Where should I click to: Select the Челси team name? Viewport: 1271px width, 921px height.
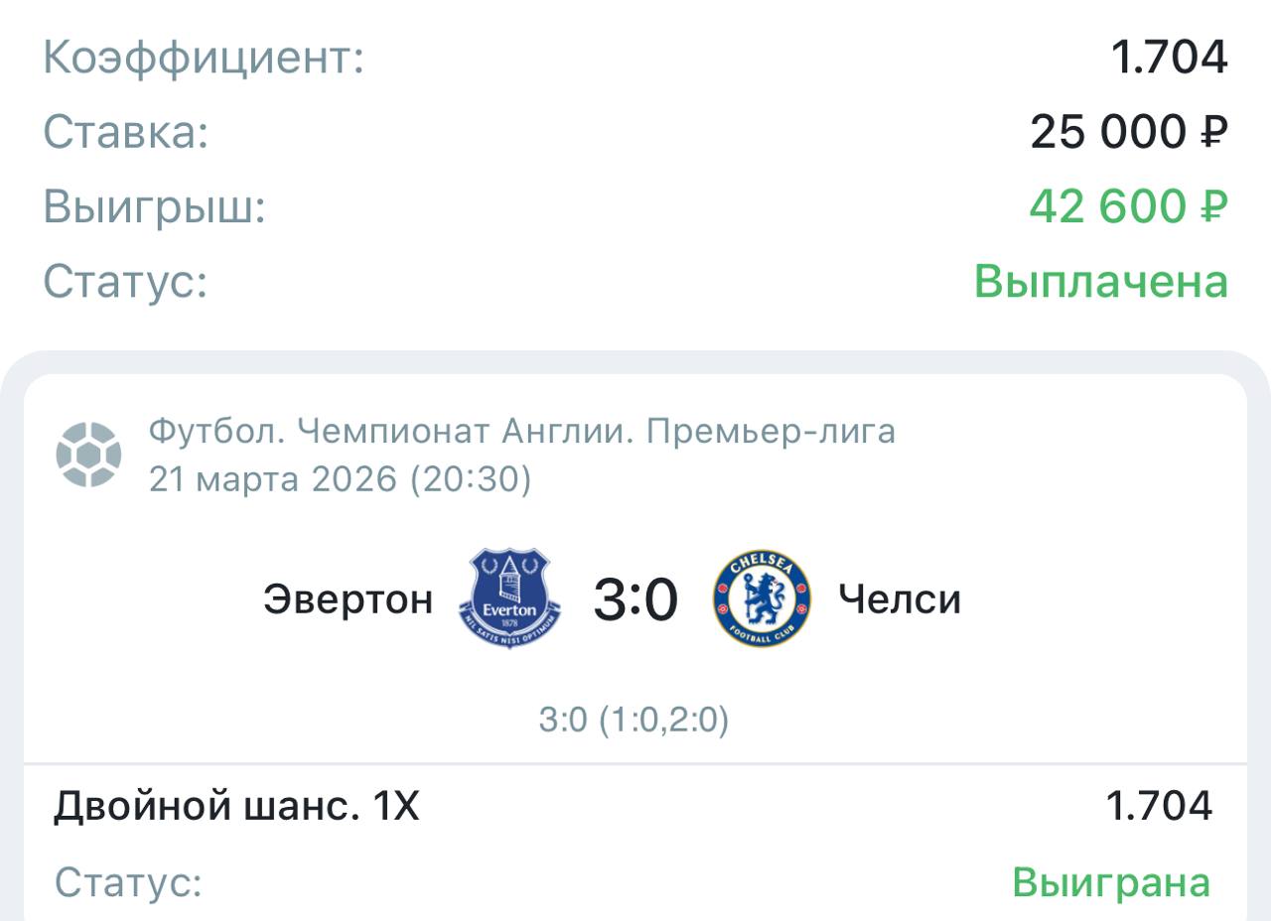point(900,599)
